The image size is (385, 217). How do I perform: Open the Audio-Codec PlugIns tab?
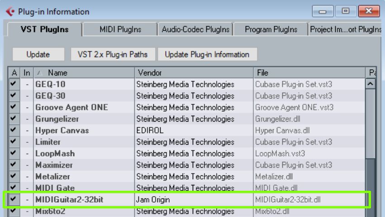(196, 29)
